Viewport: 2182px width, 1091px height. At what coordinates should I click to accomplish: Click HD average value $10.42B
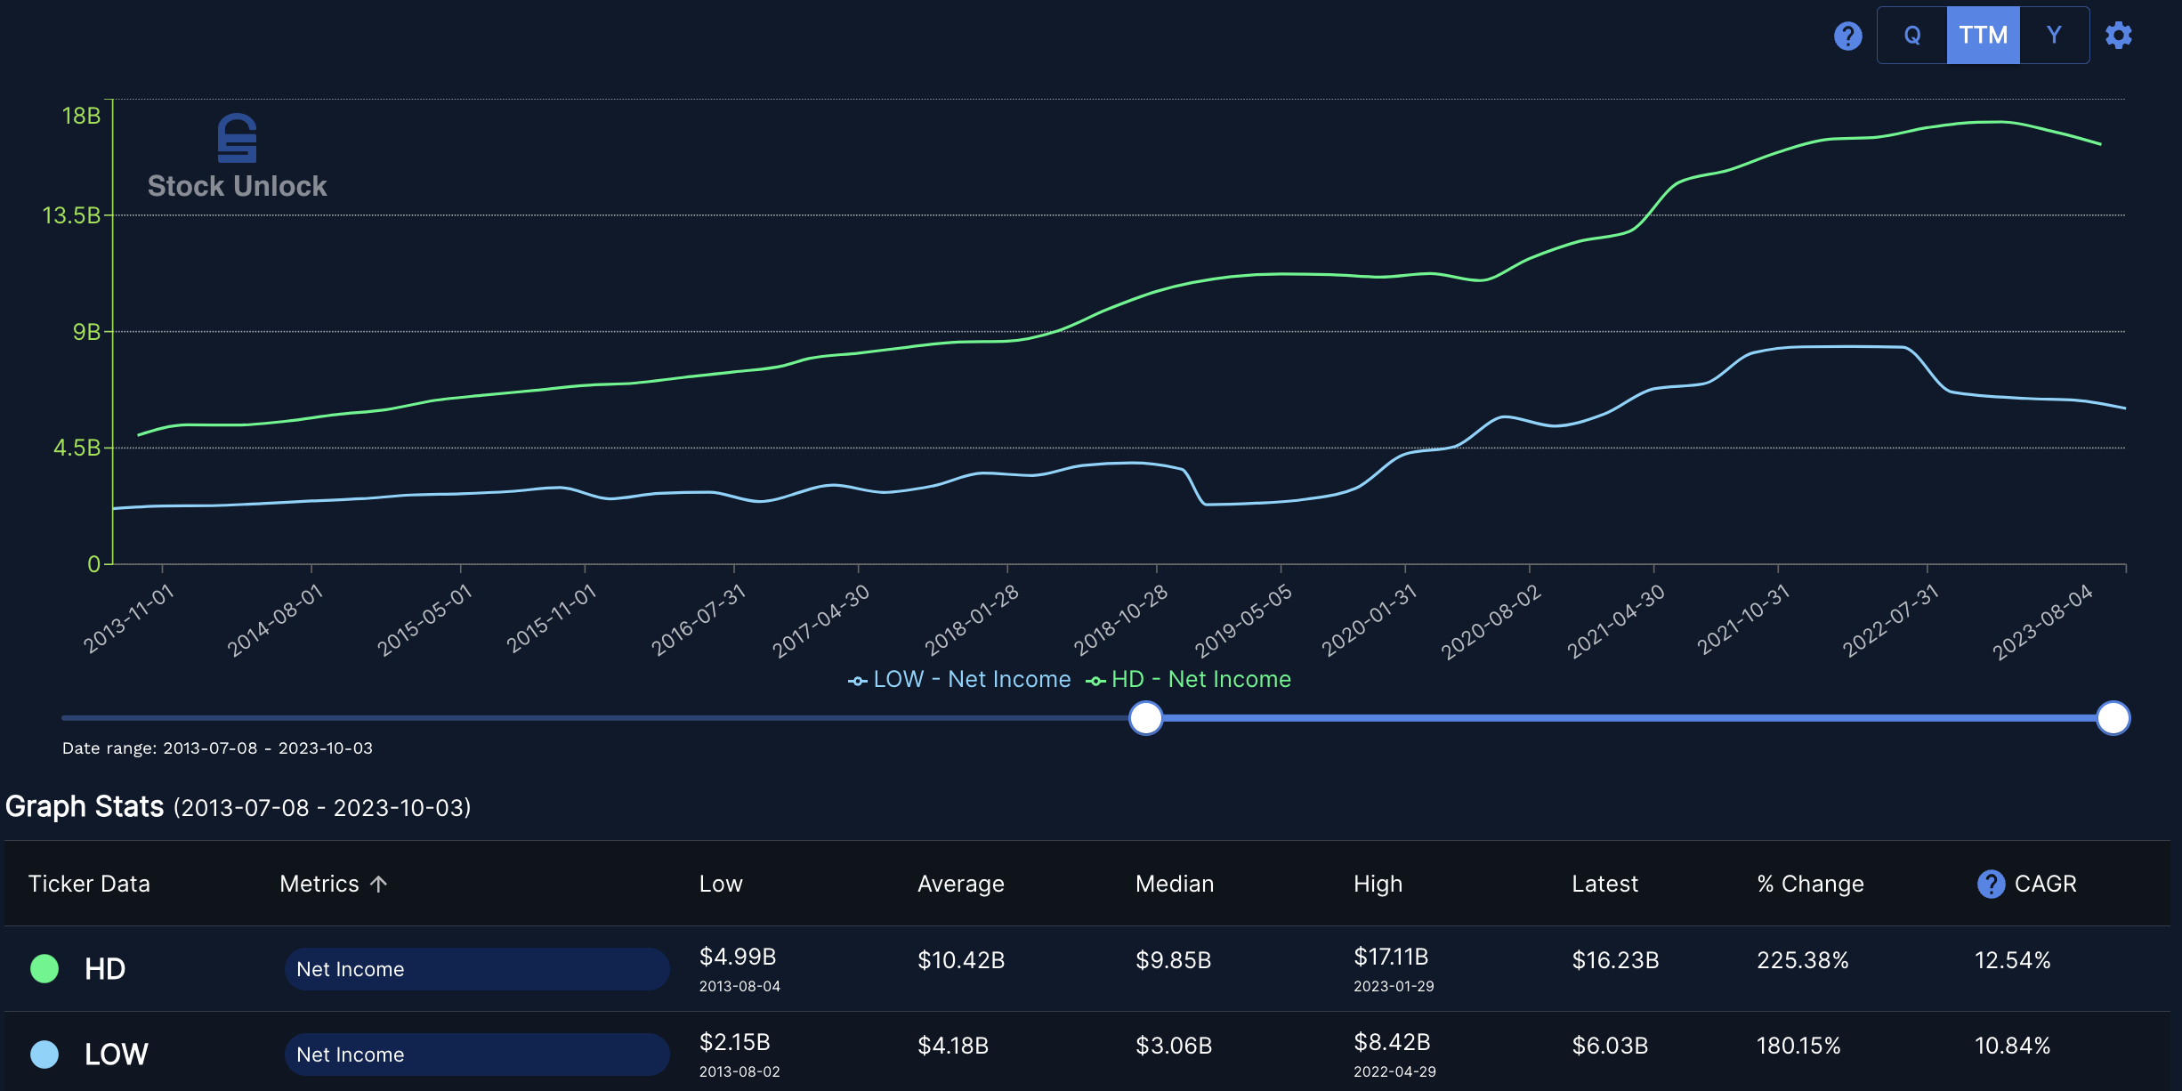click(x=961, y=960)
